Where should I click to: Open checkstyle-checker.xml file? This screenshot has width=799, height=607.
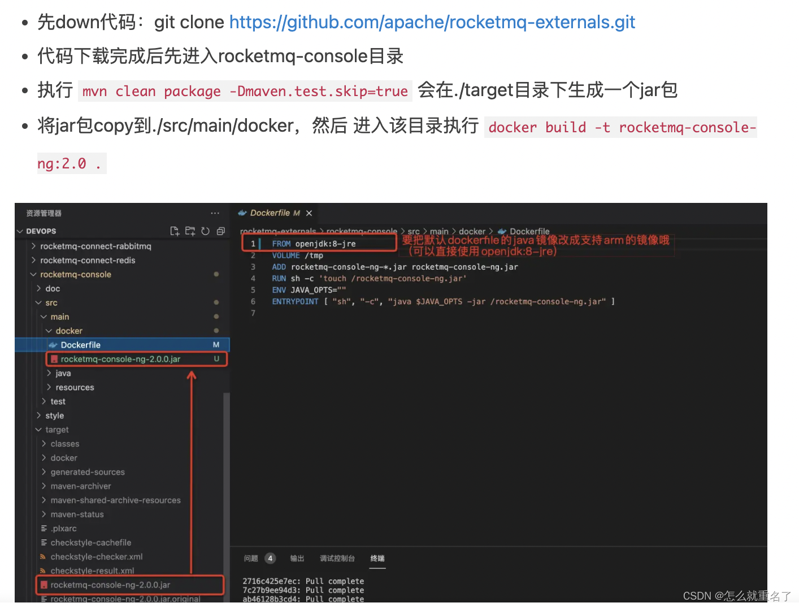[x=96, y=557]
